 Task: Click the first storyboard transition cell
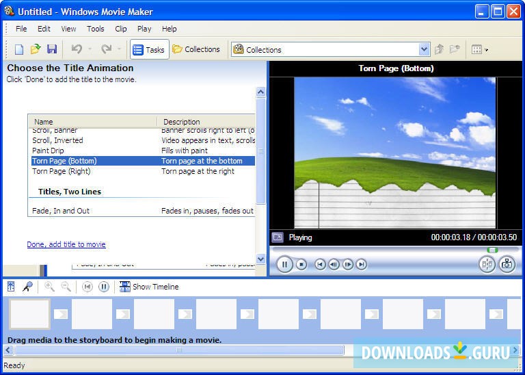[61, 314]
